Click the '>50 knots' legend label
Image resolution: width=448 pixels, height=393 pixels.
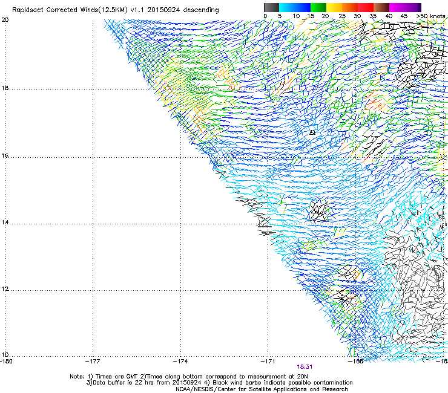point(430,16)
